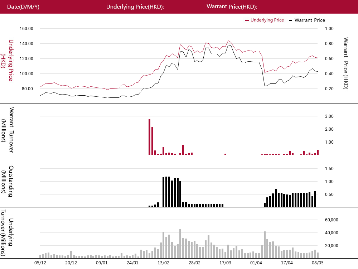Click the 0.40 warrant price axis value
The image size is (358, 269).
tap(329, 74)
